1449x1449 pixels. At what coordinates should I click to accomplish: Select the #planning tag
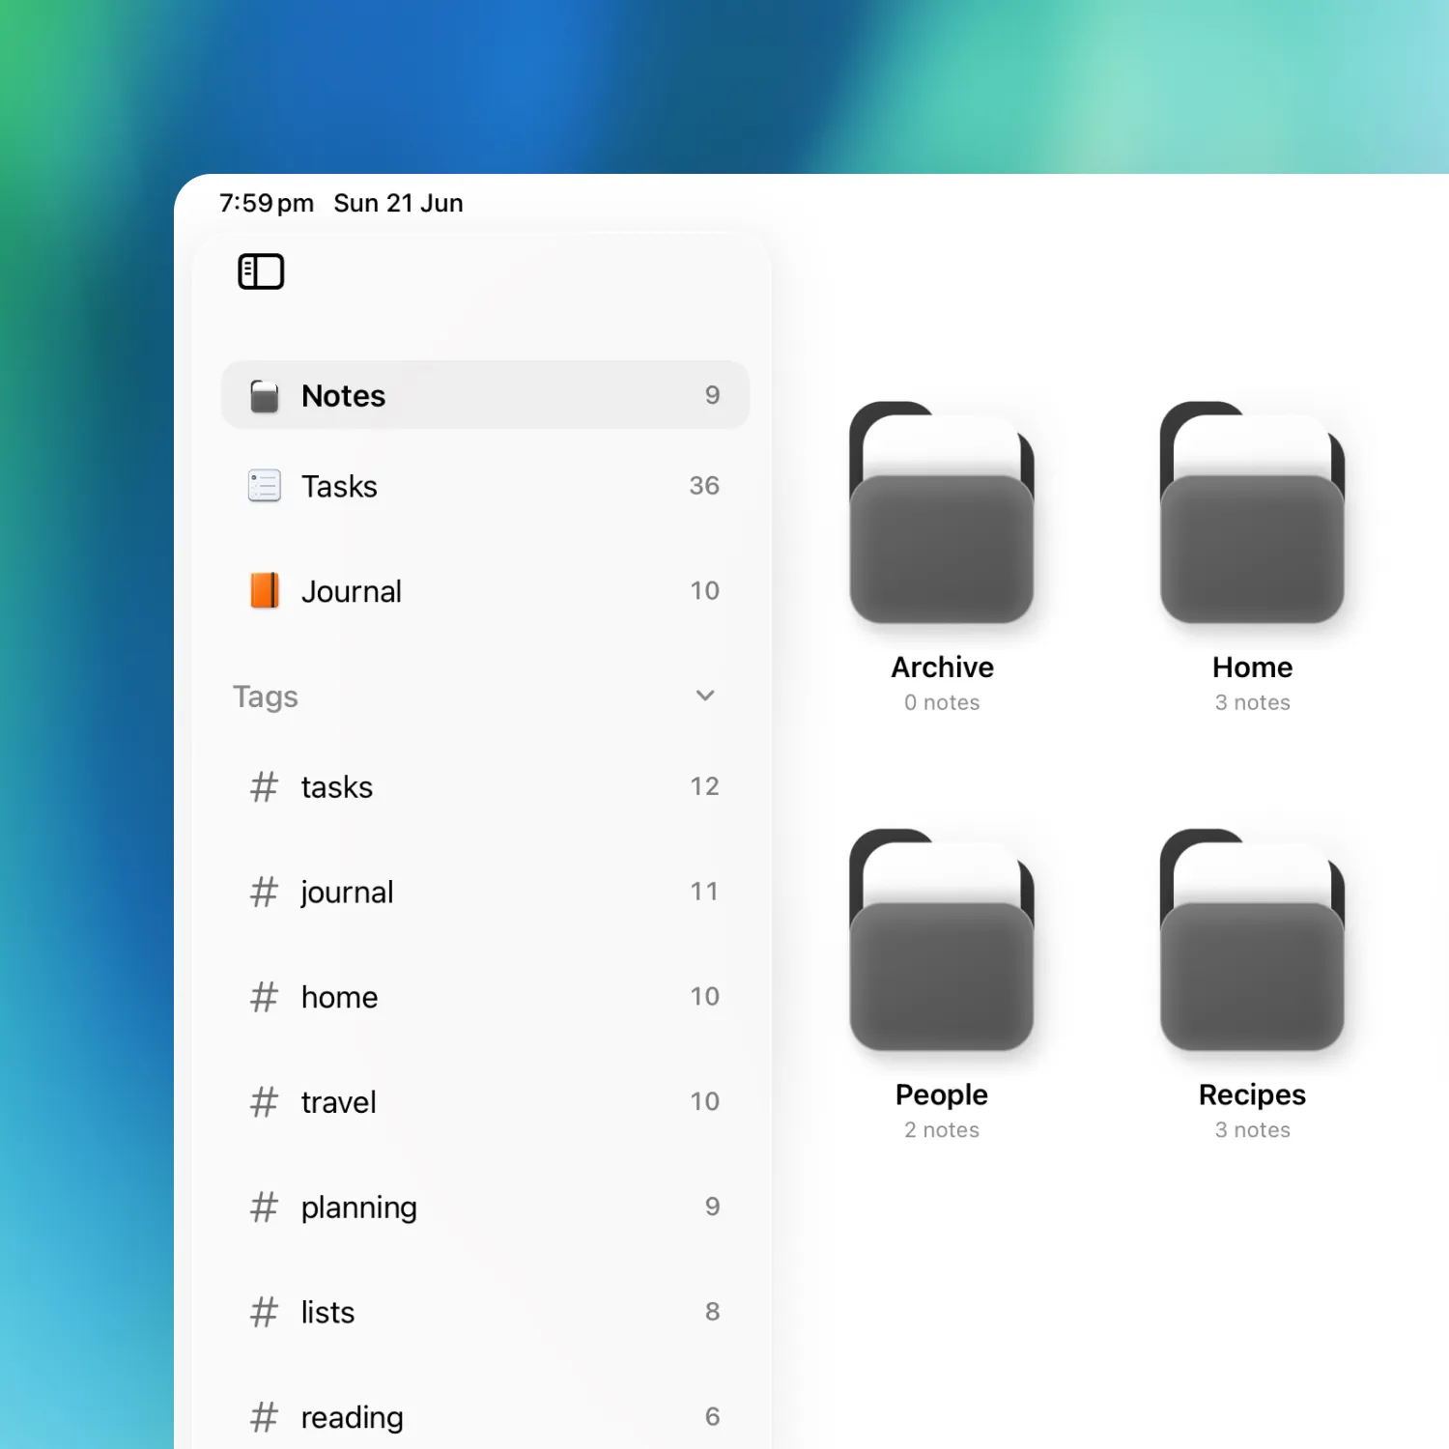(485, 1207)
